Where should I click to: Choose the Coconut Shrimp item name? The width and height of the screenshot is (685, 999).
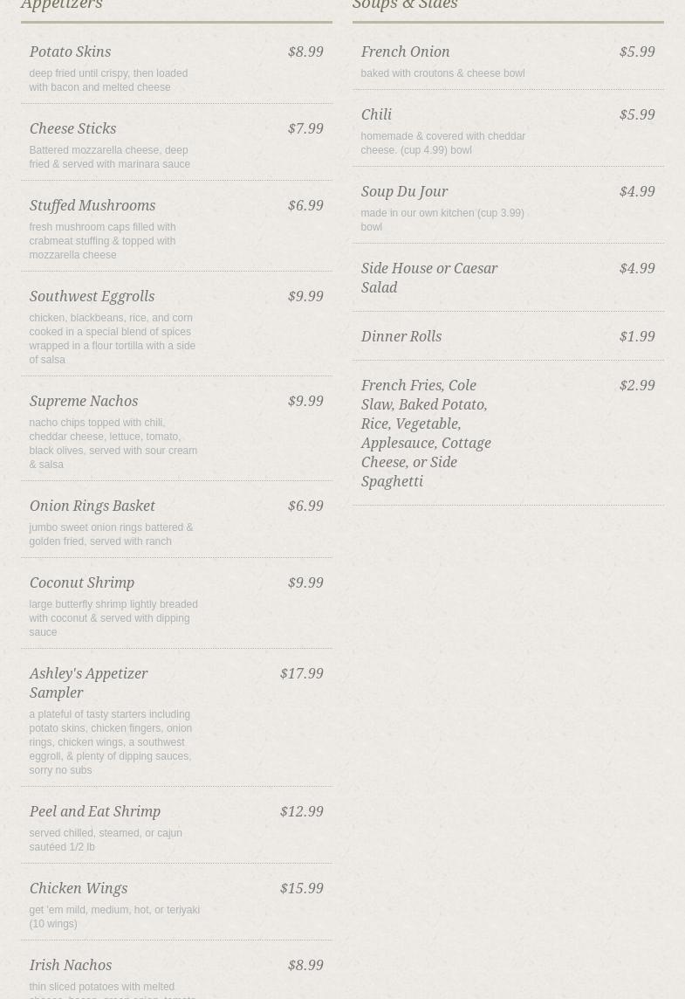coord(81,583)
